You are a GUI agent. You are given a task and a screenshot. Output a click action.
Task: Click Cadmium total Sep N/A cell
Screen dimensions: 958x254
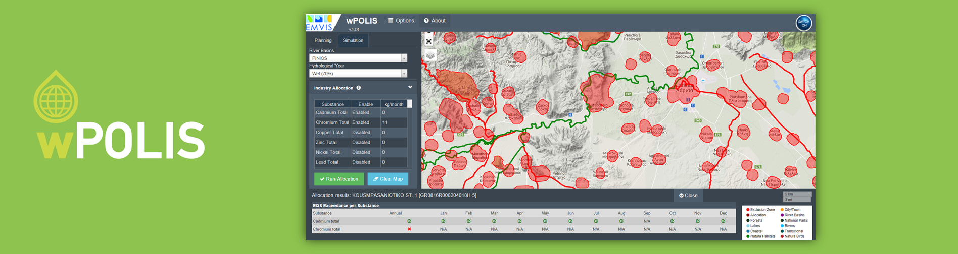tap(647, 221)
